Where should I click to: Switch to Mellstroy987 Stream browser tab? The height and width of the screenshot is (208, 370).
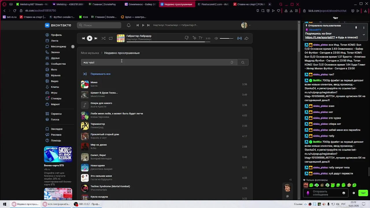(x=32, y=4)
